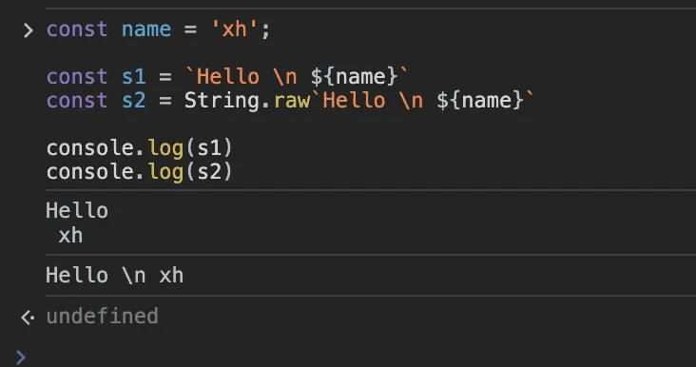
Task: Click 'String' in the s2 assignment
Action: (x=221, y=101)
